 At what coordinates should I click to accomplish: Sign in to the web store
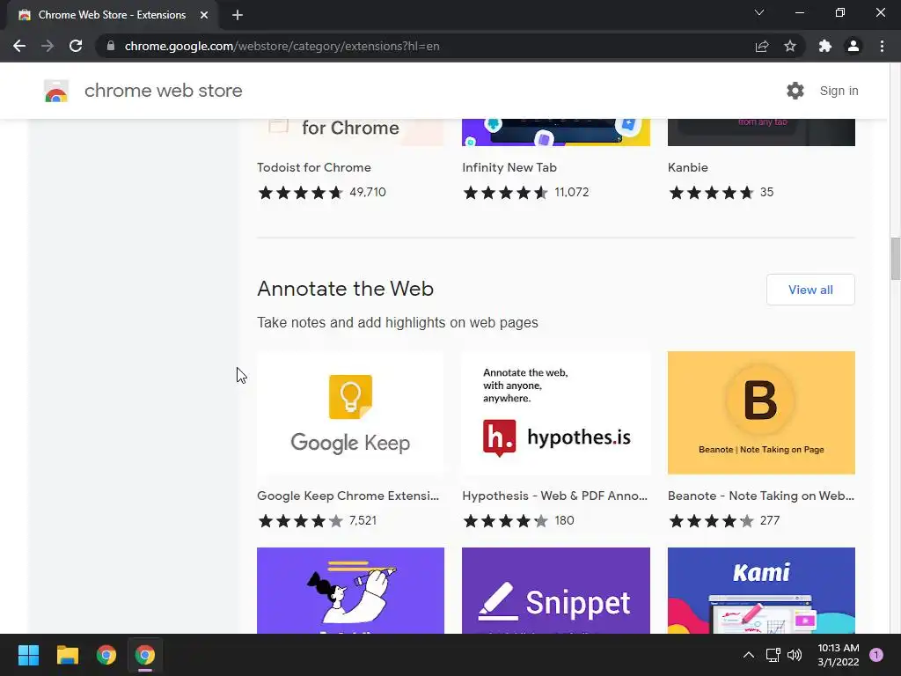point(839,91)
